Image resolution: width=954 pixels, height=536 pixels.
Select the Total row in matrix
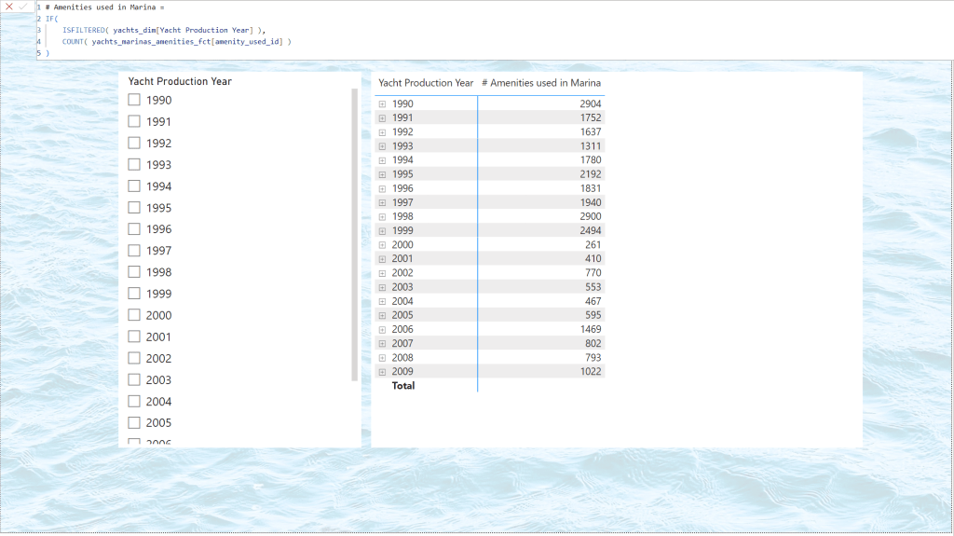(x=403, y=385)
